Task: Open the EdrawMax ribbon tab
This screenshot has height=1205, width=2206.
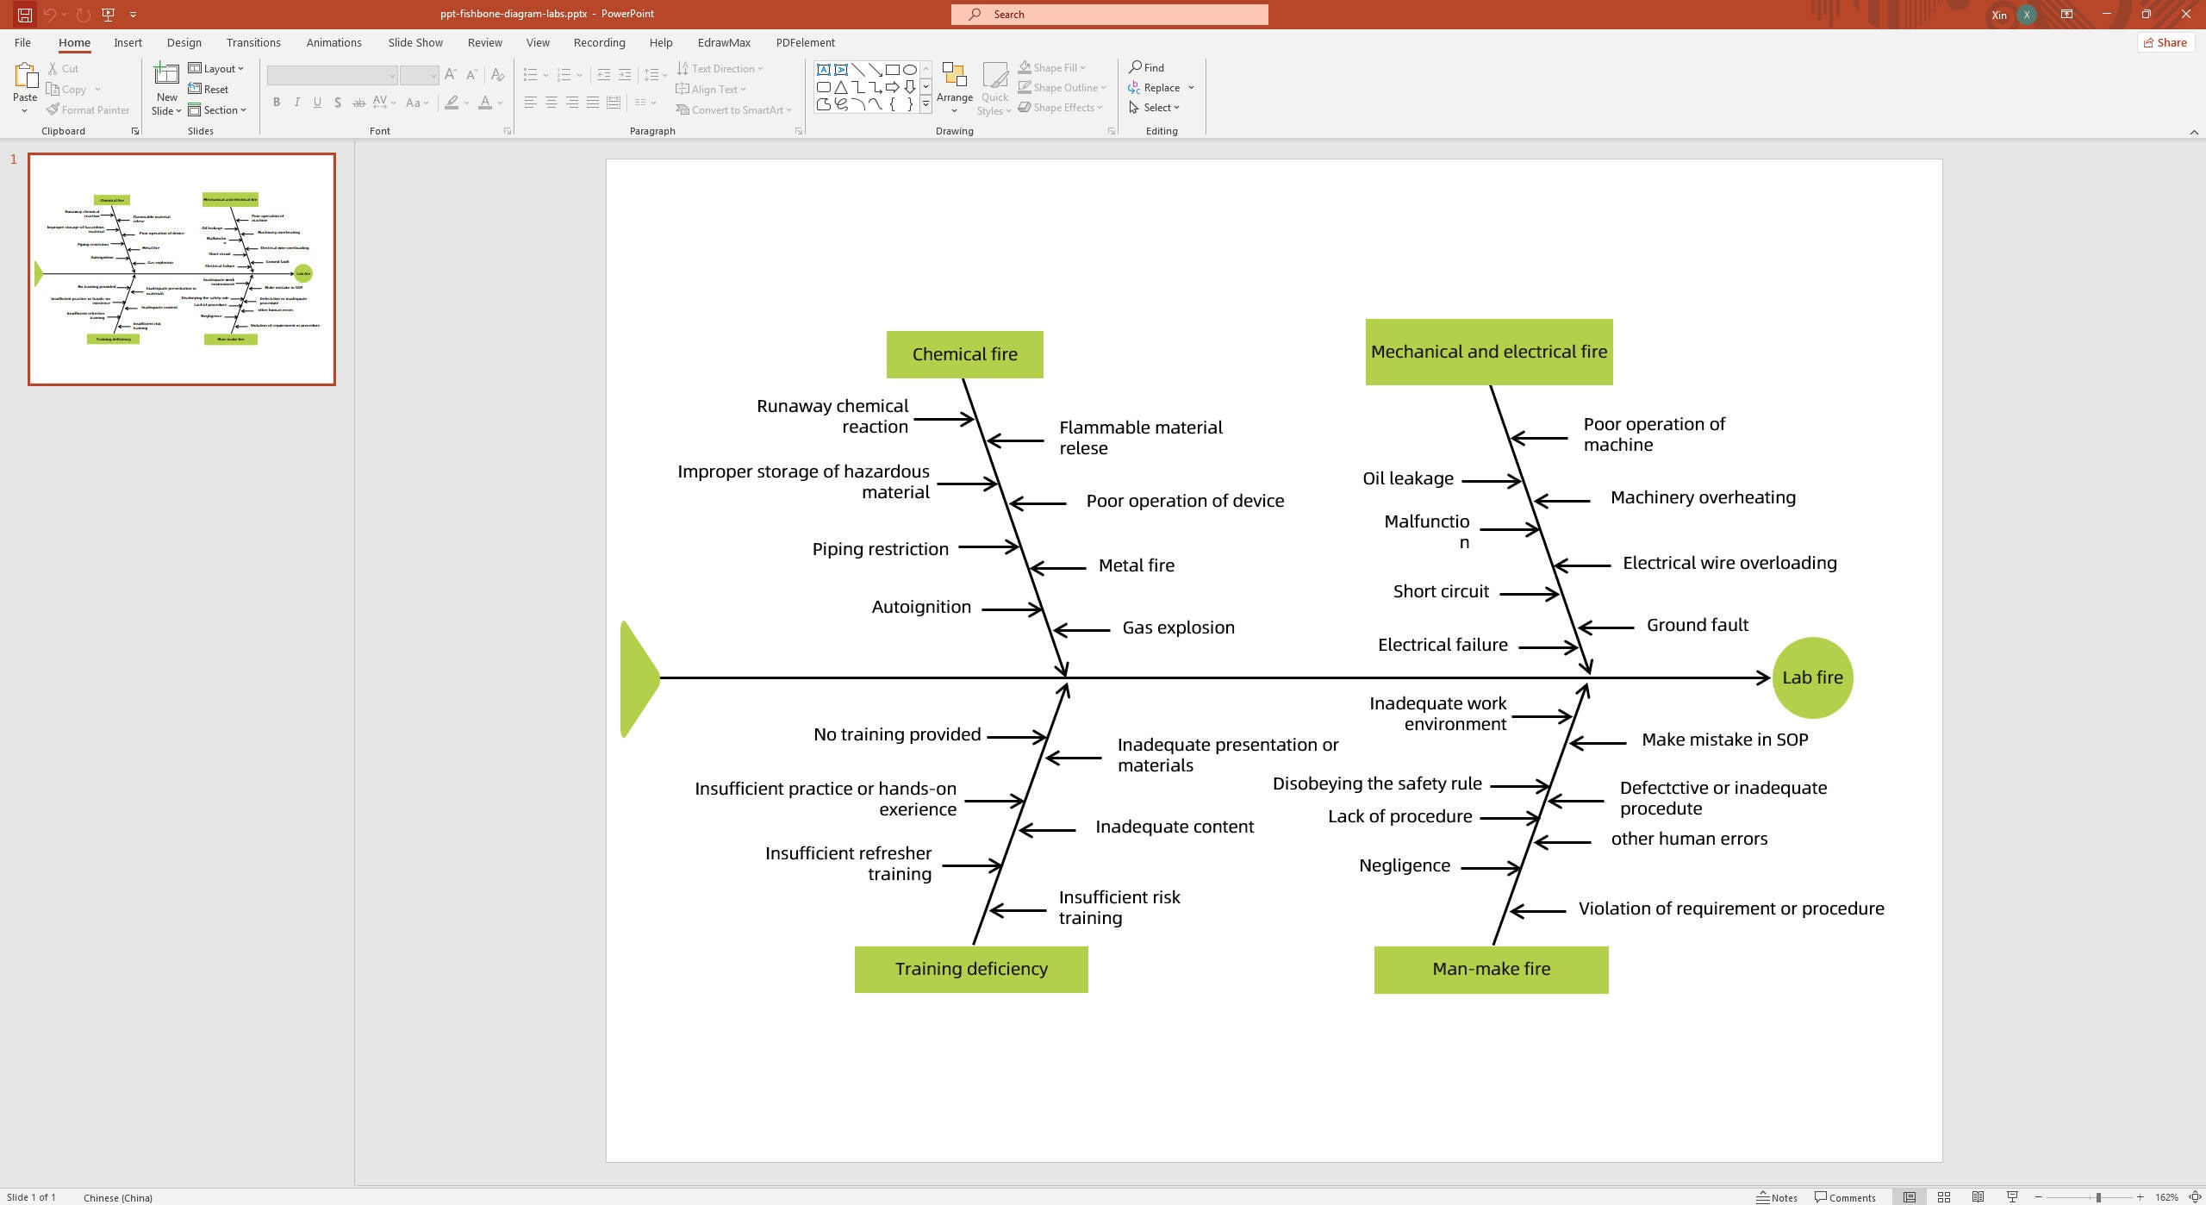Action: click(x=723, y=42)
